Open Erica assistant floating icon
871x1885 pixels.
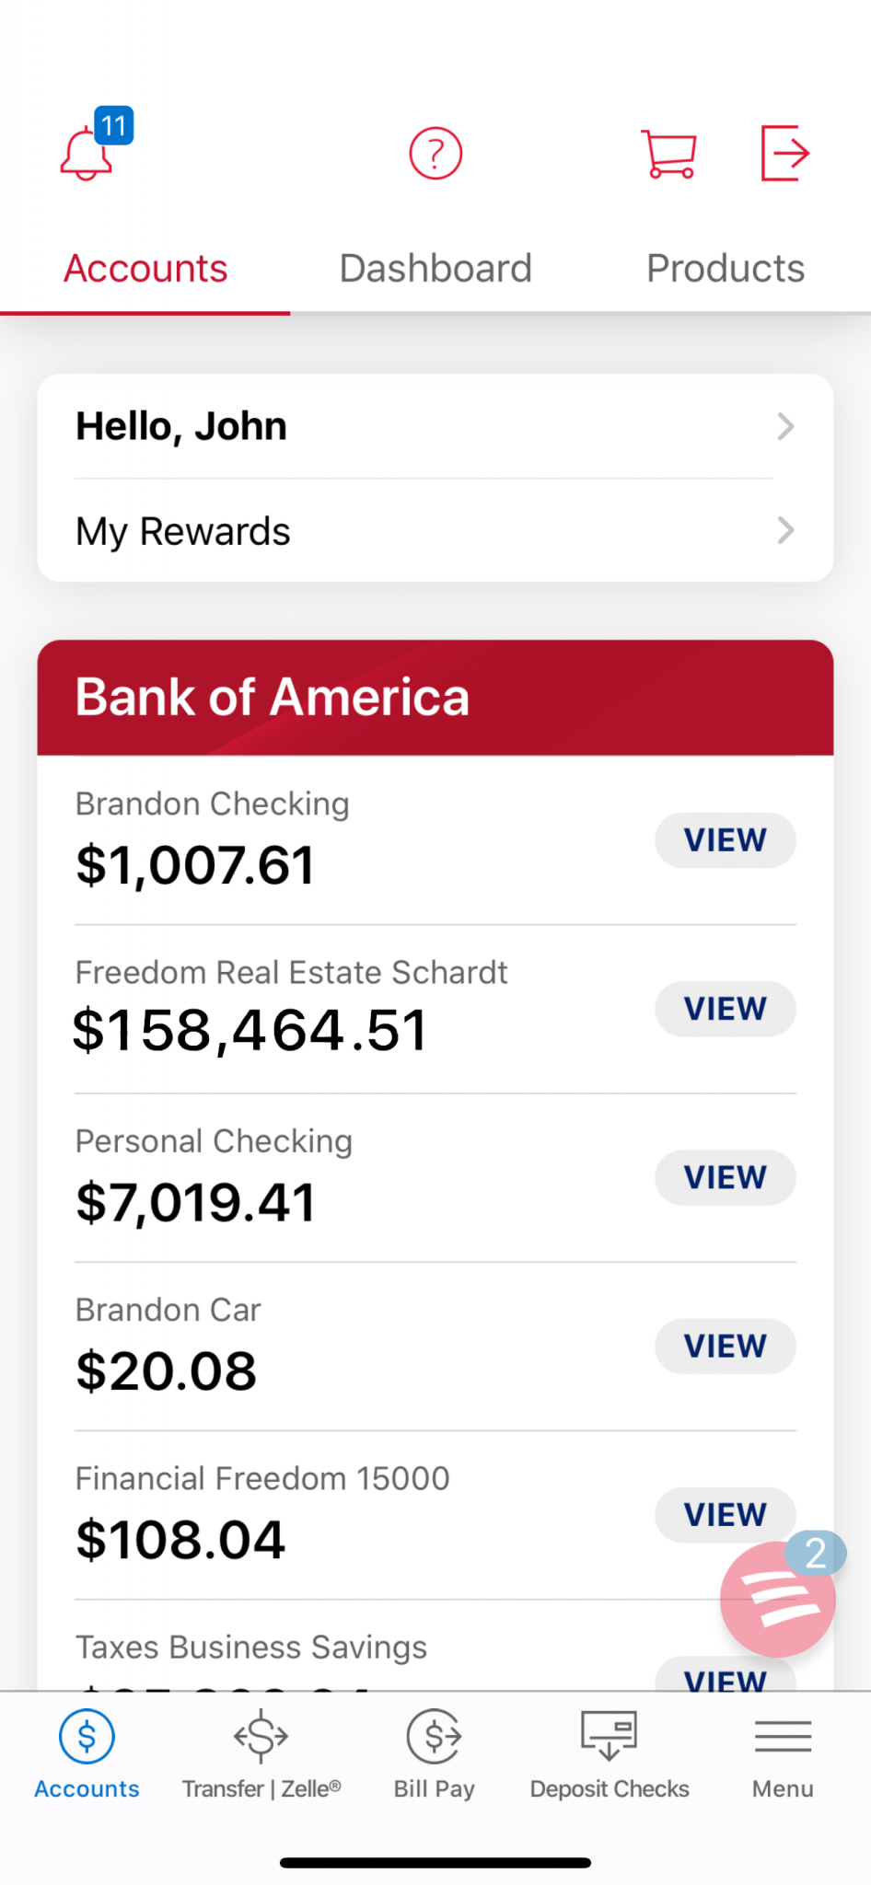778,1599
